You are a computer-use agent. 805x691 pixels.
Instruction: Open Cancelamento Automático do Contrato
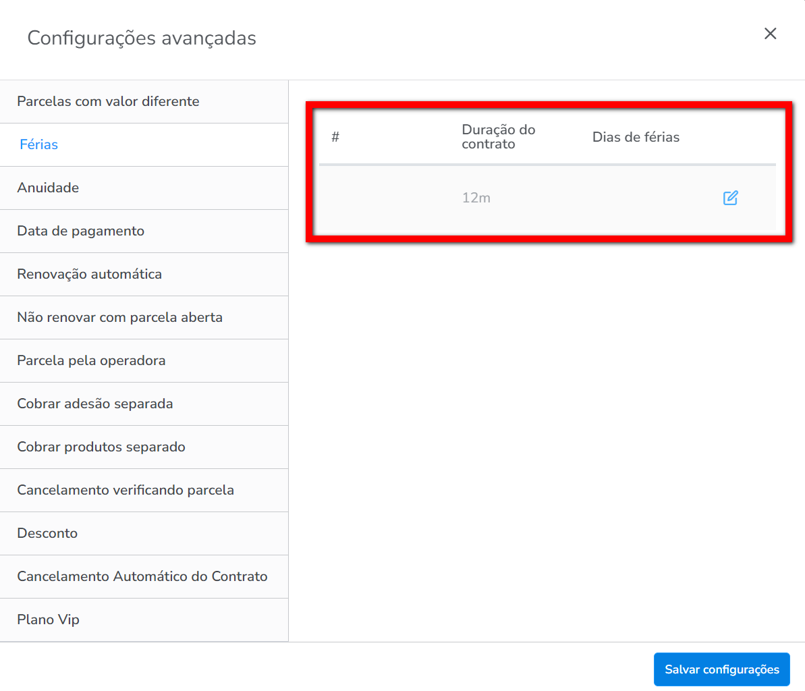142,576
